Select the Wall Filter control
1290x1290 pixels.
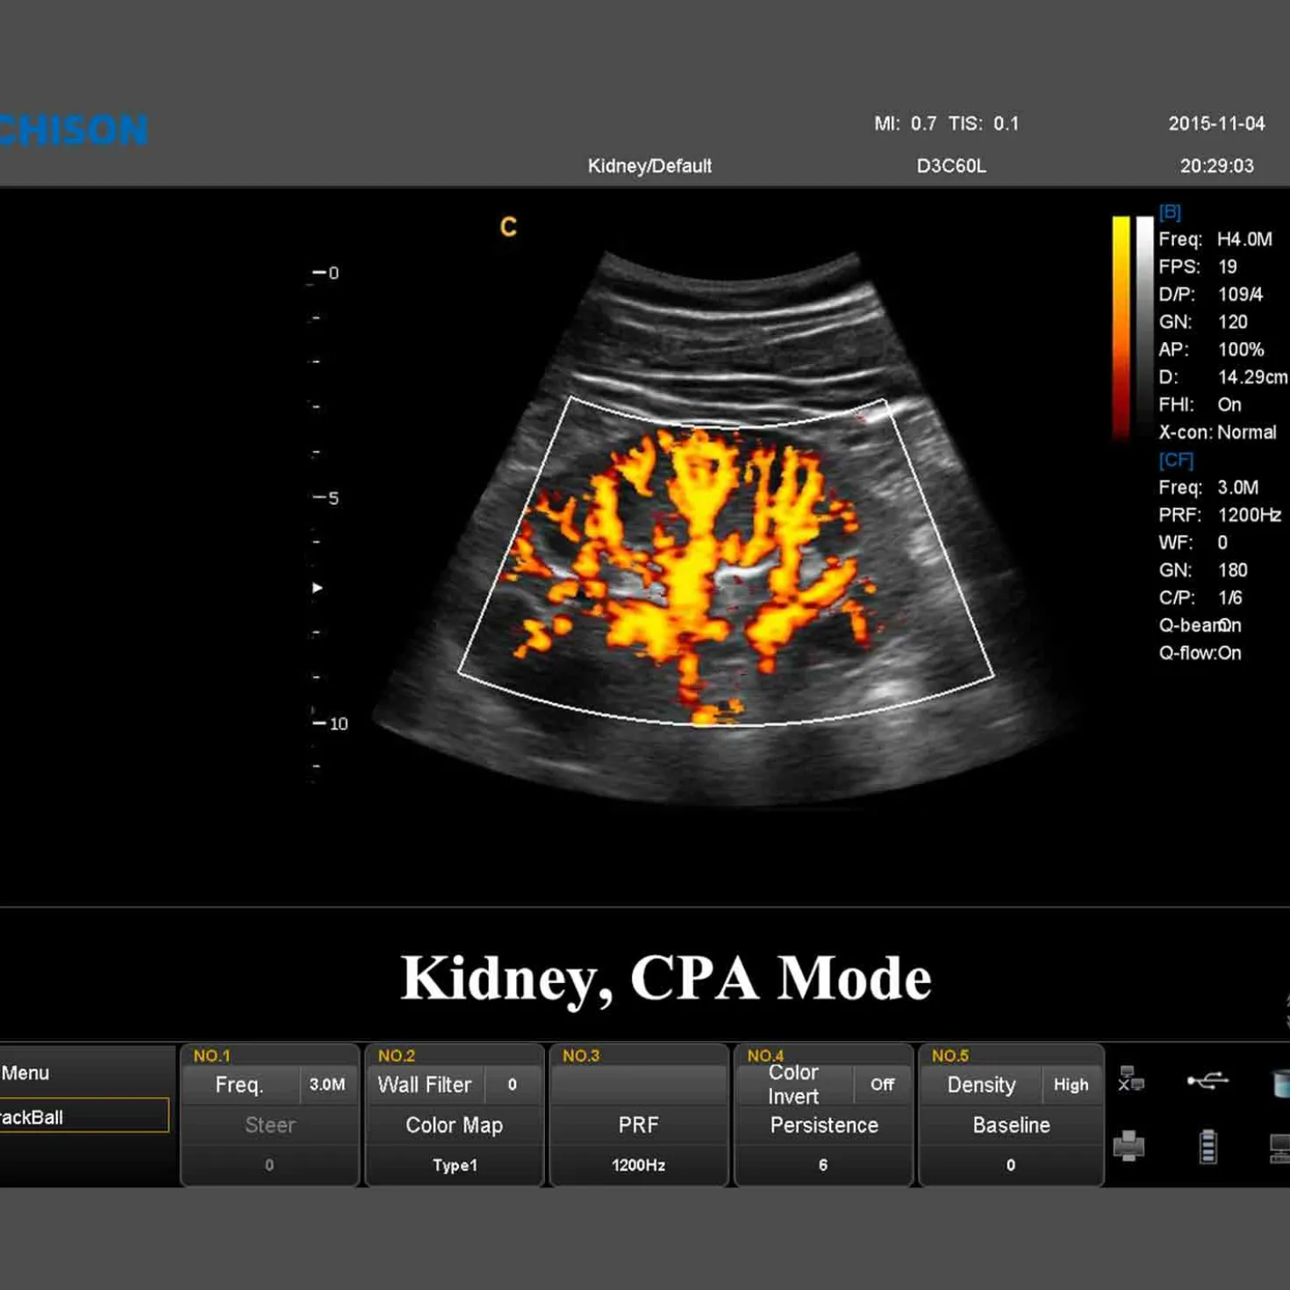tap(425, 1085)
